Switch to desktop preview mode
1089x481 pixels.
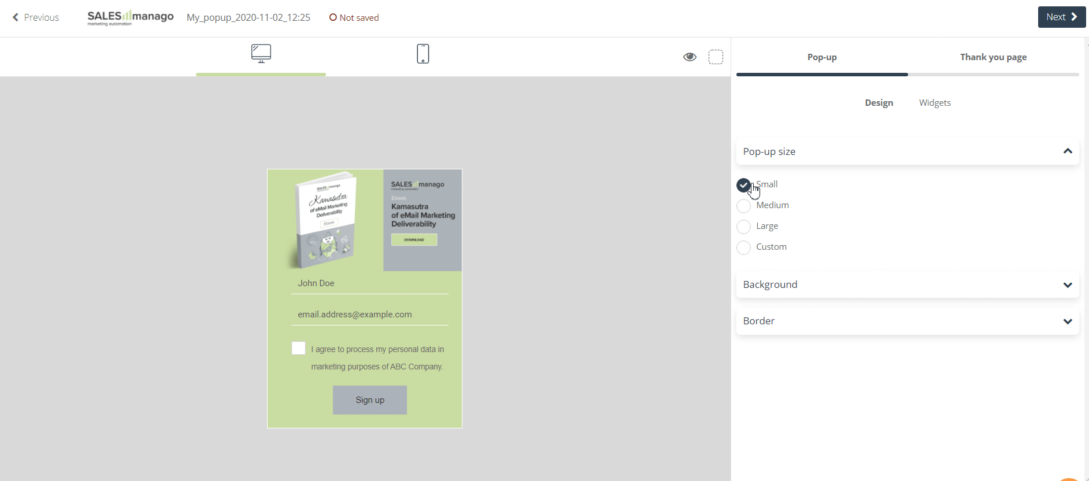point(261,54)
